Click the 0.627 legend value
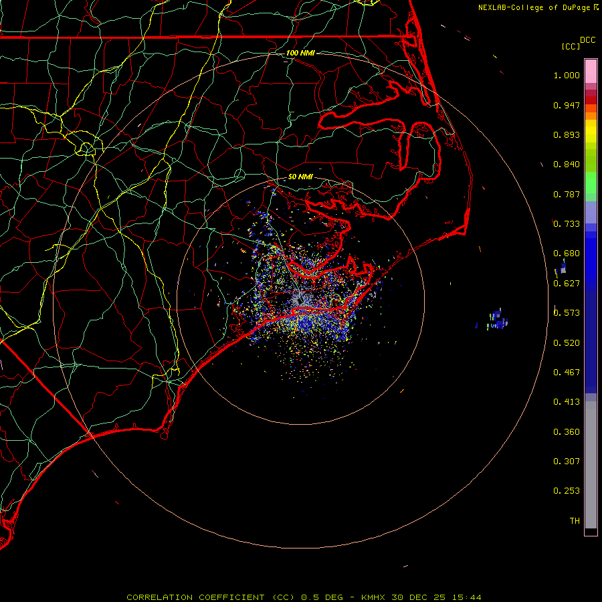 pos(567,284)
